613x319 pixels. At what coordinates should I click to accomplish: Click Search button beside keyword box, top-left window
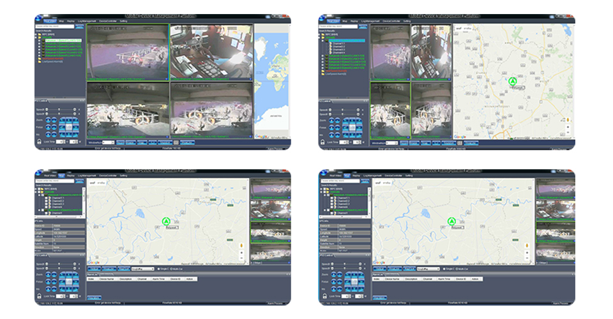(x=79, y=27)
